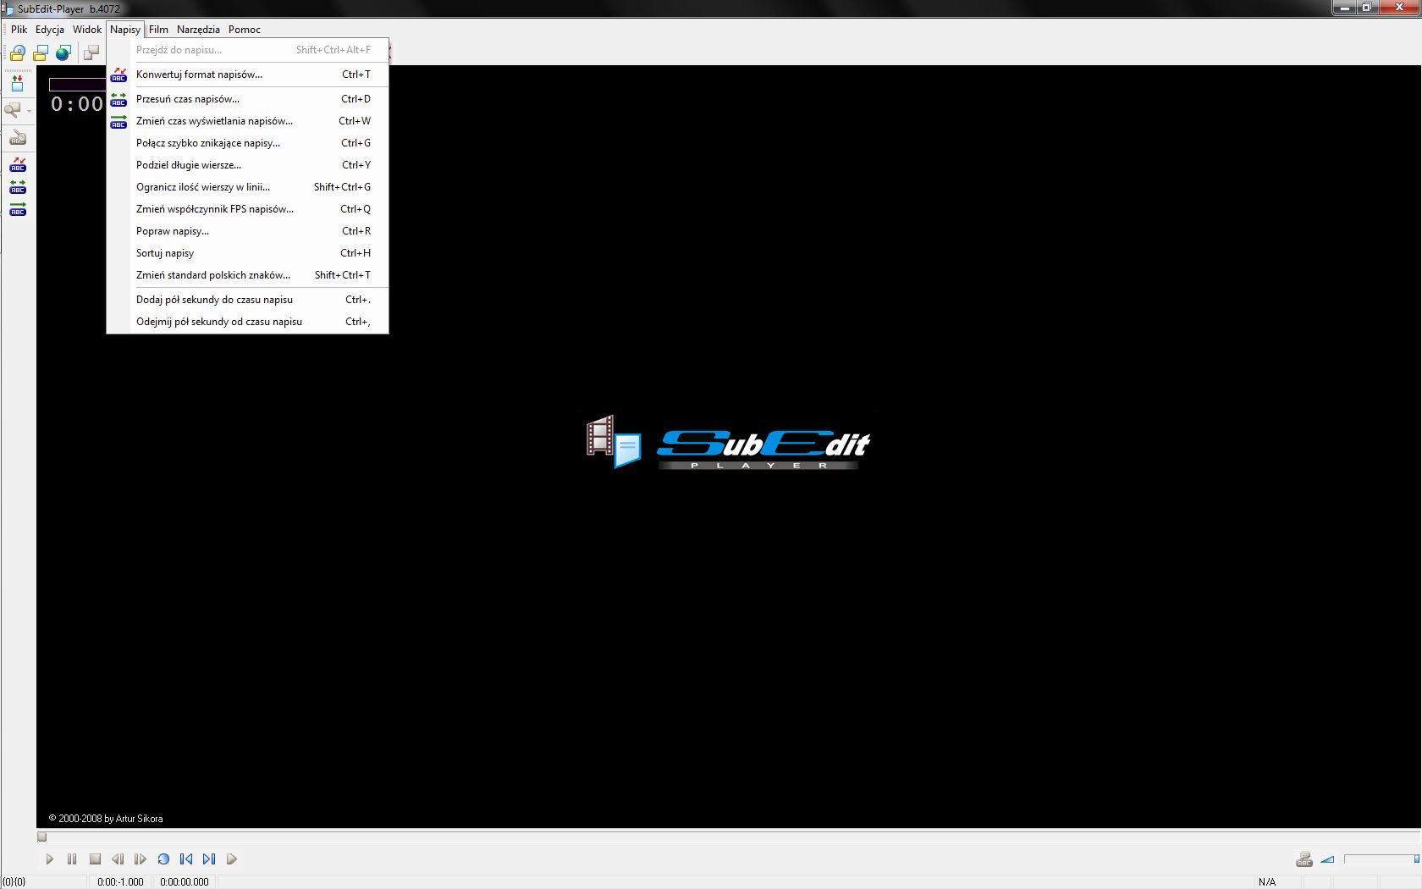This screenshot has height=889, width=1422.
Task: Choose Zmień czas wyświetlania napisów
Action: tap(247, 121)
